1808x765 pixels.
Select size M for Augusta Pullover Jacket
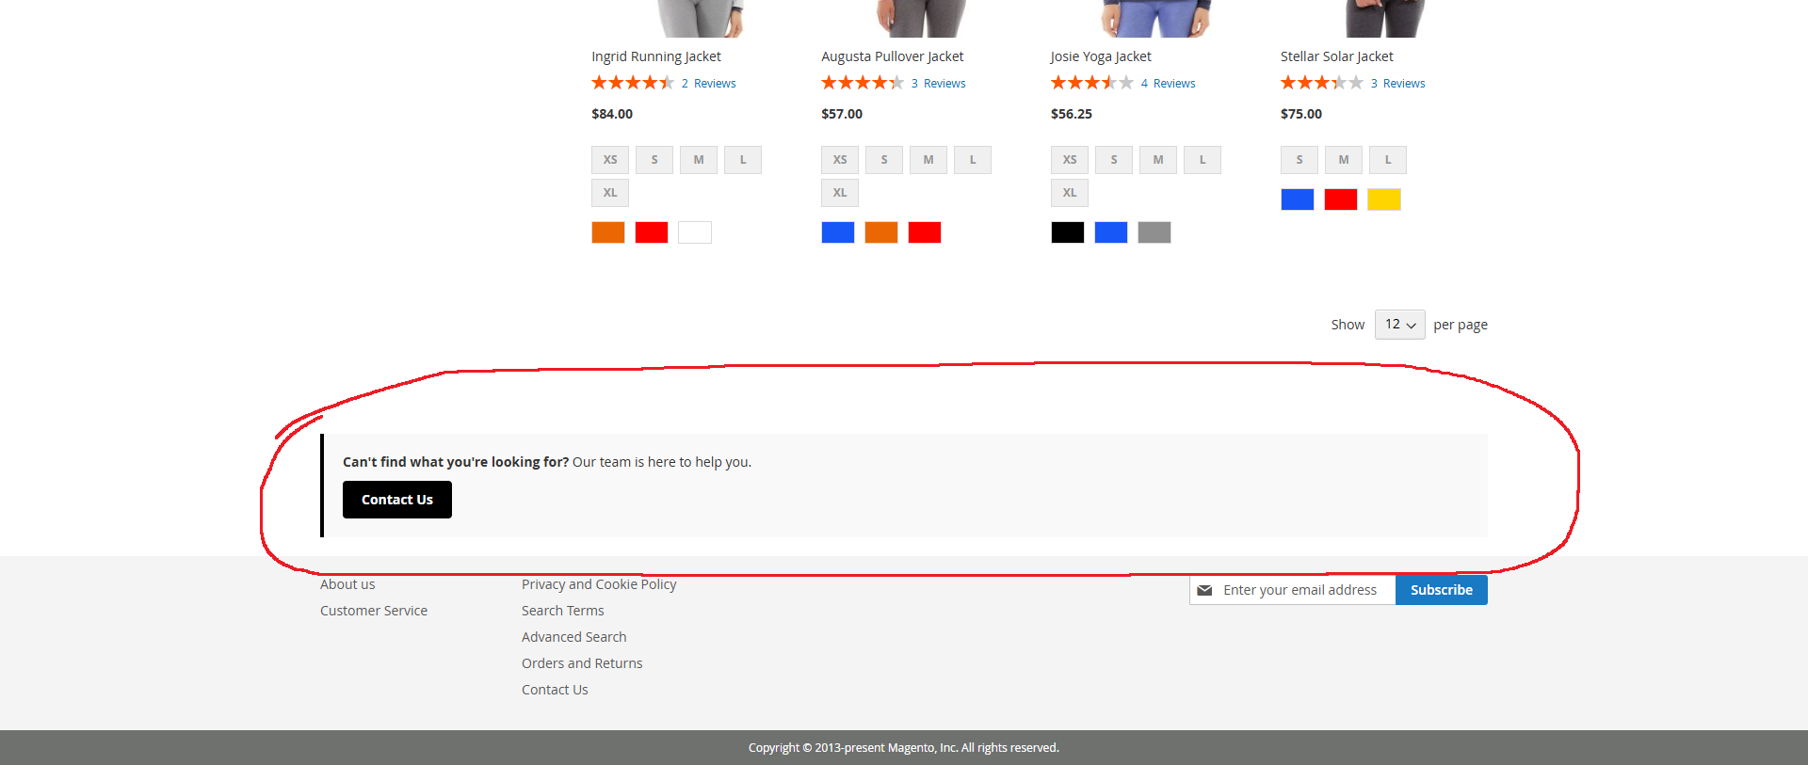(928, 160)
